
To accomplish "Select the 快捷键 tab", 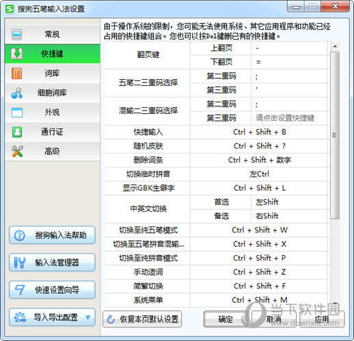I will (53, 54).
